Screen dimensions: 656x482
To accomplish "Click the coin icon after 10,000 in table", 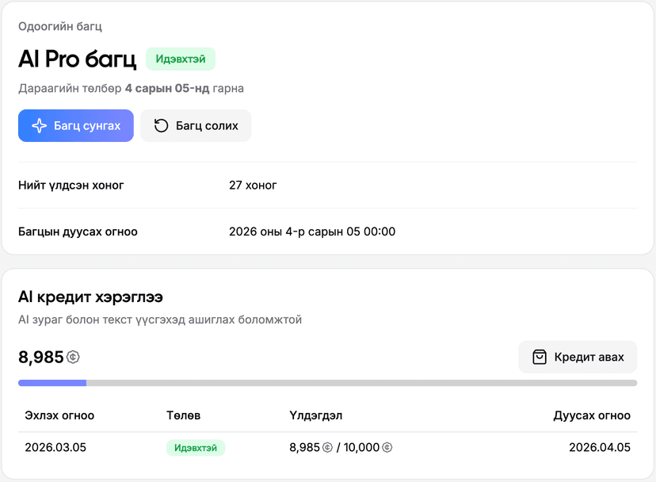I will (x=387, y=448).
